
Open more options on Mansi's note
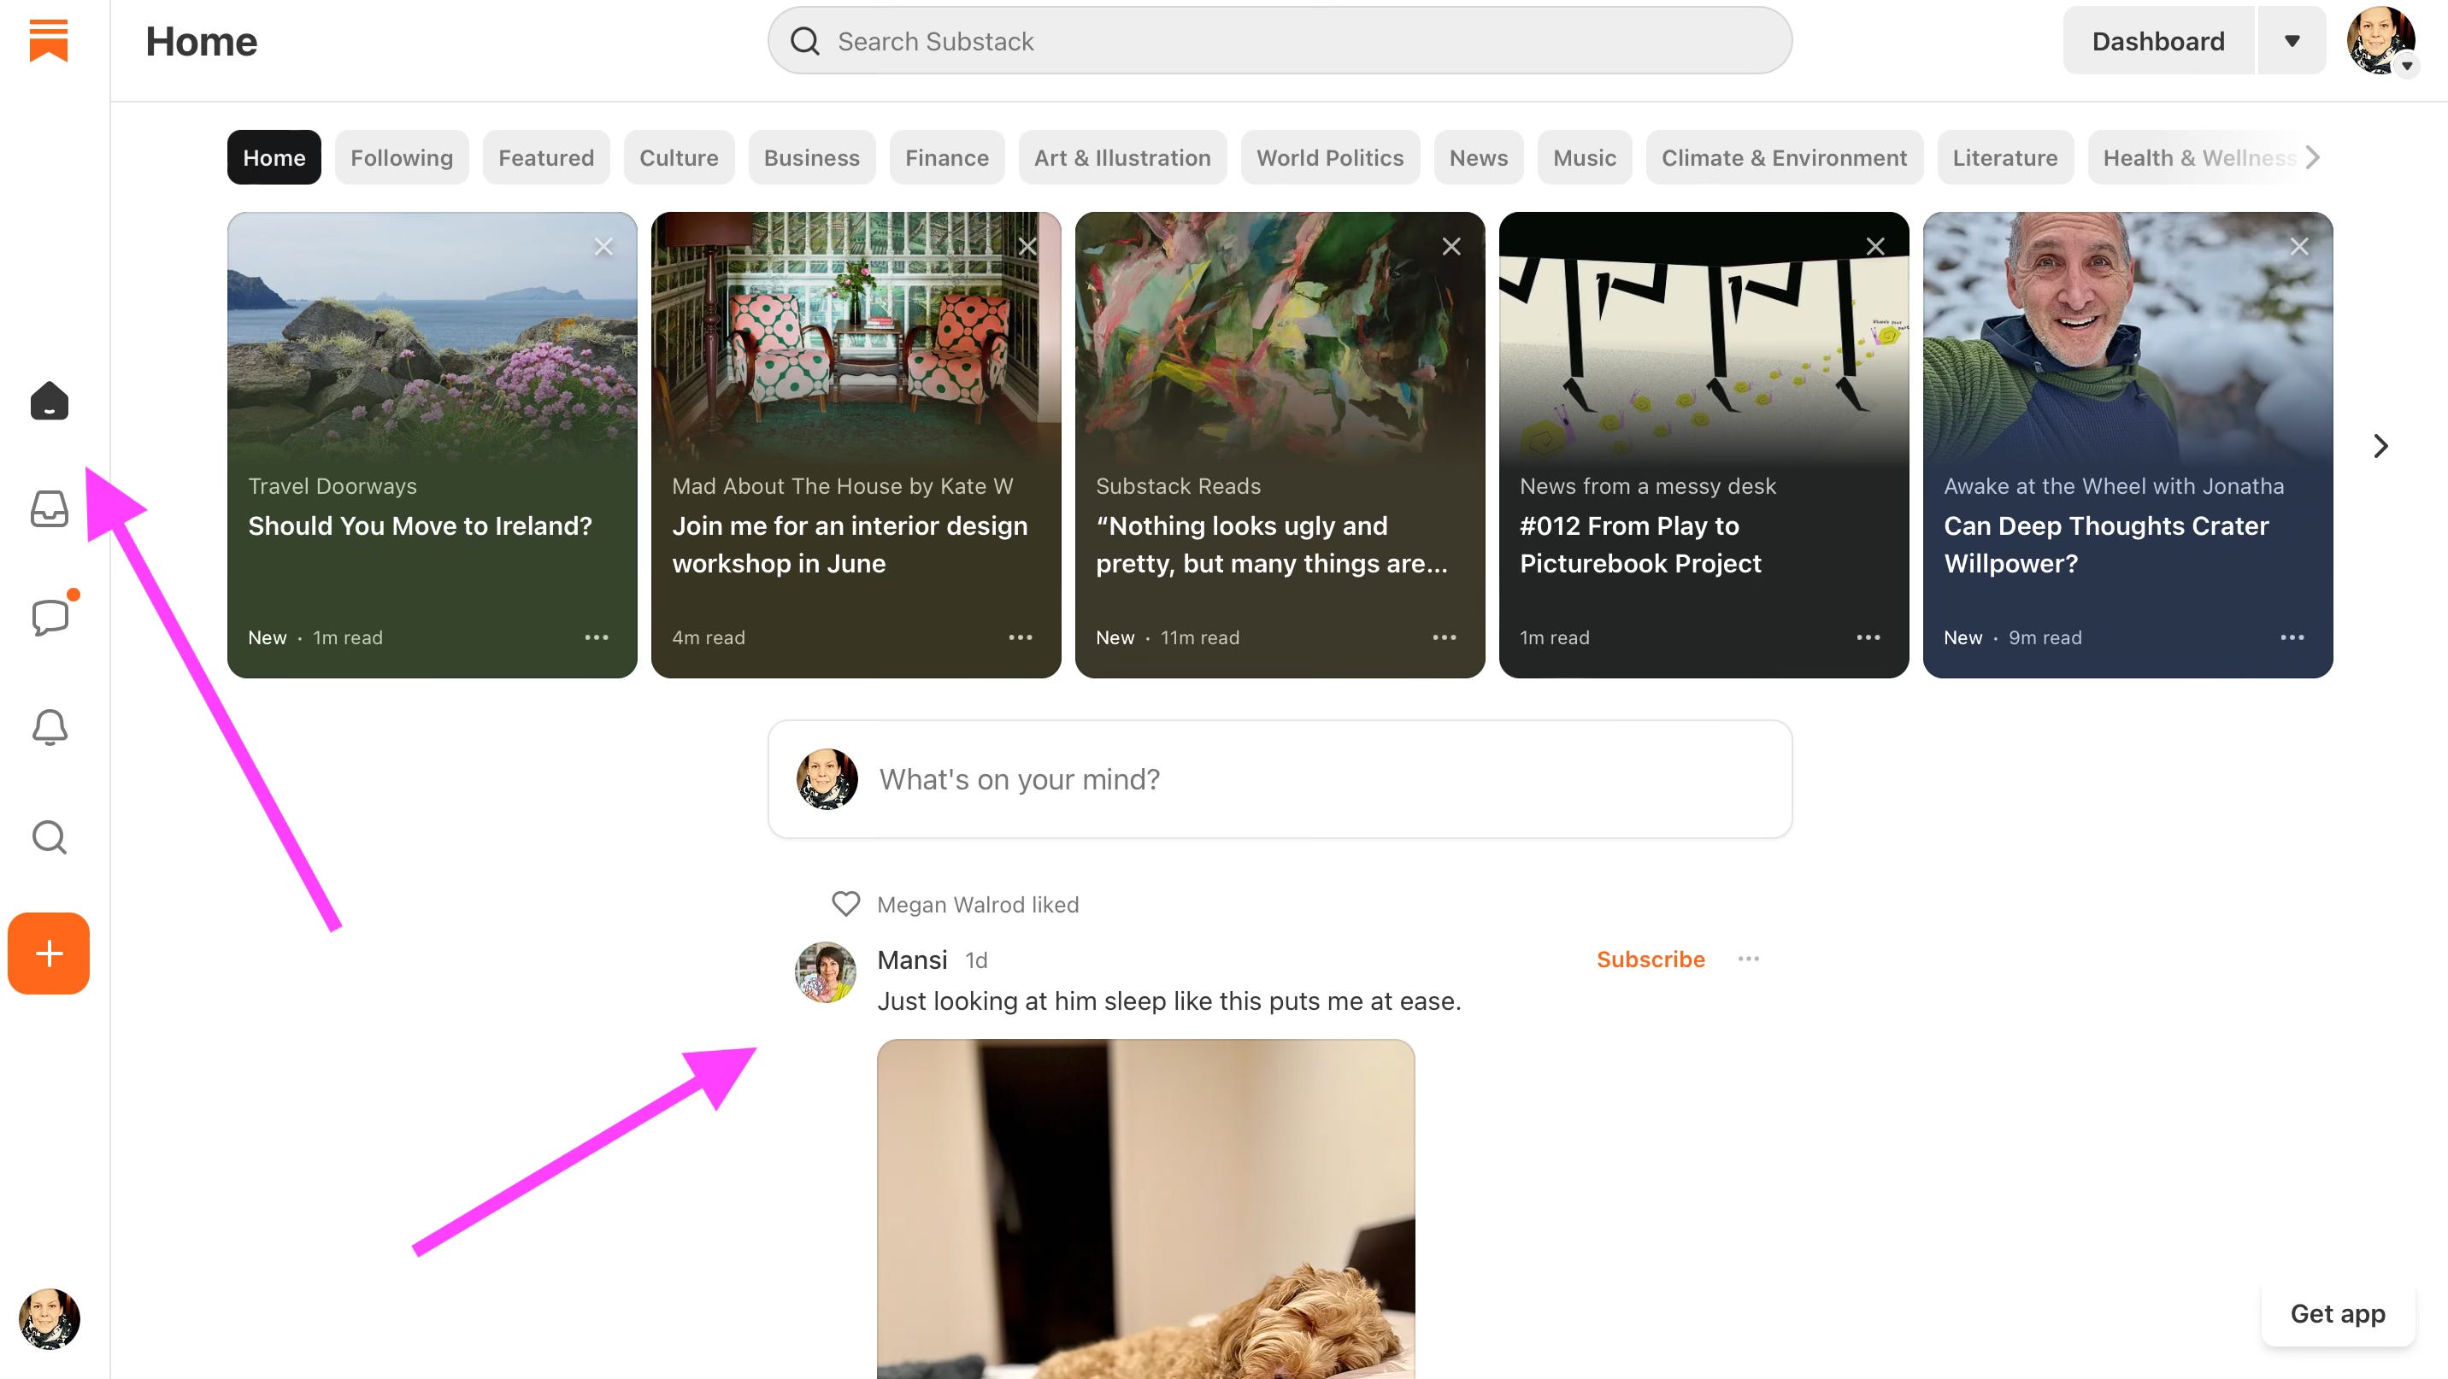[x=1749, y=959]
